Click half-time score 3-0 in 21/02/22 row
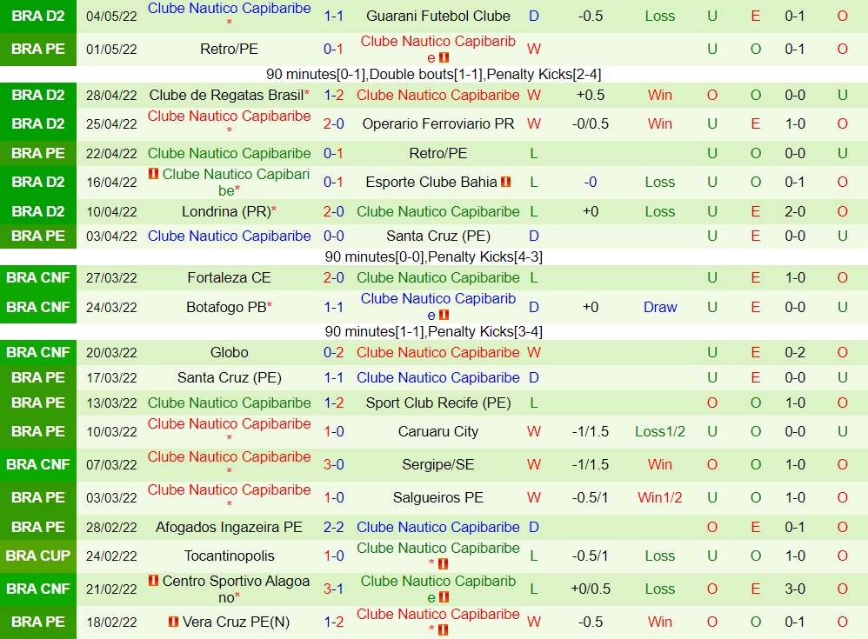Image resolution: width=868 pixels, height=639 pixels. pos(795,589)
